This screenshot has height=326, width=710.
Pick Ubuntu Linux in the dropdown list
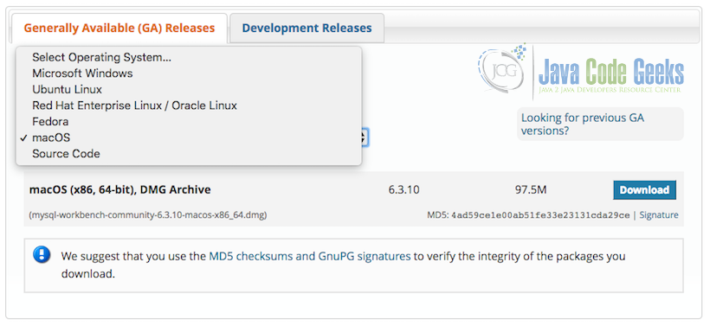[189, 90]
